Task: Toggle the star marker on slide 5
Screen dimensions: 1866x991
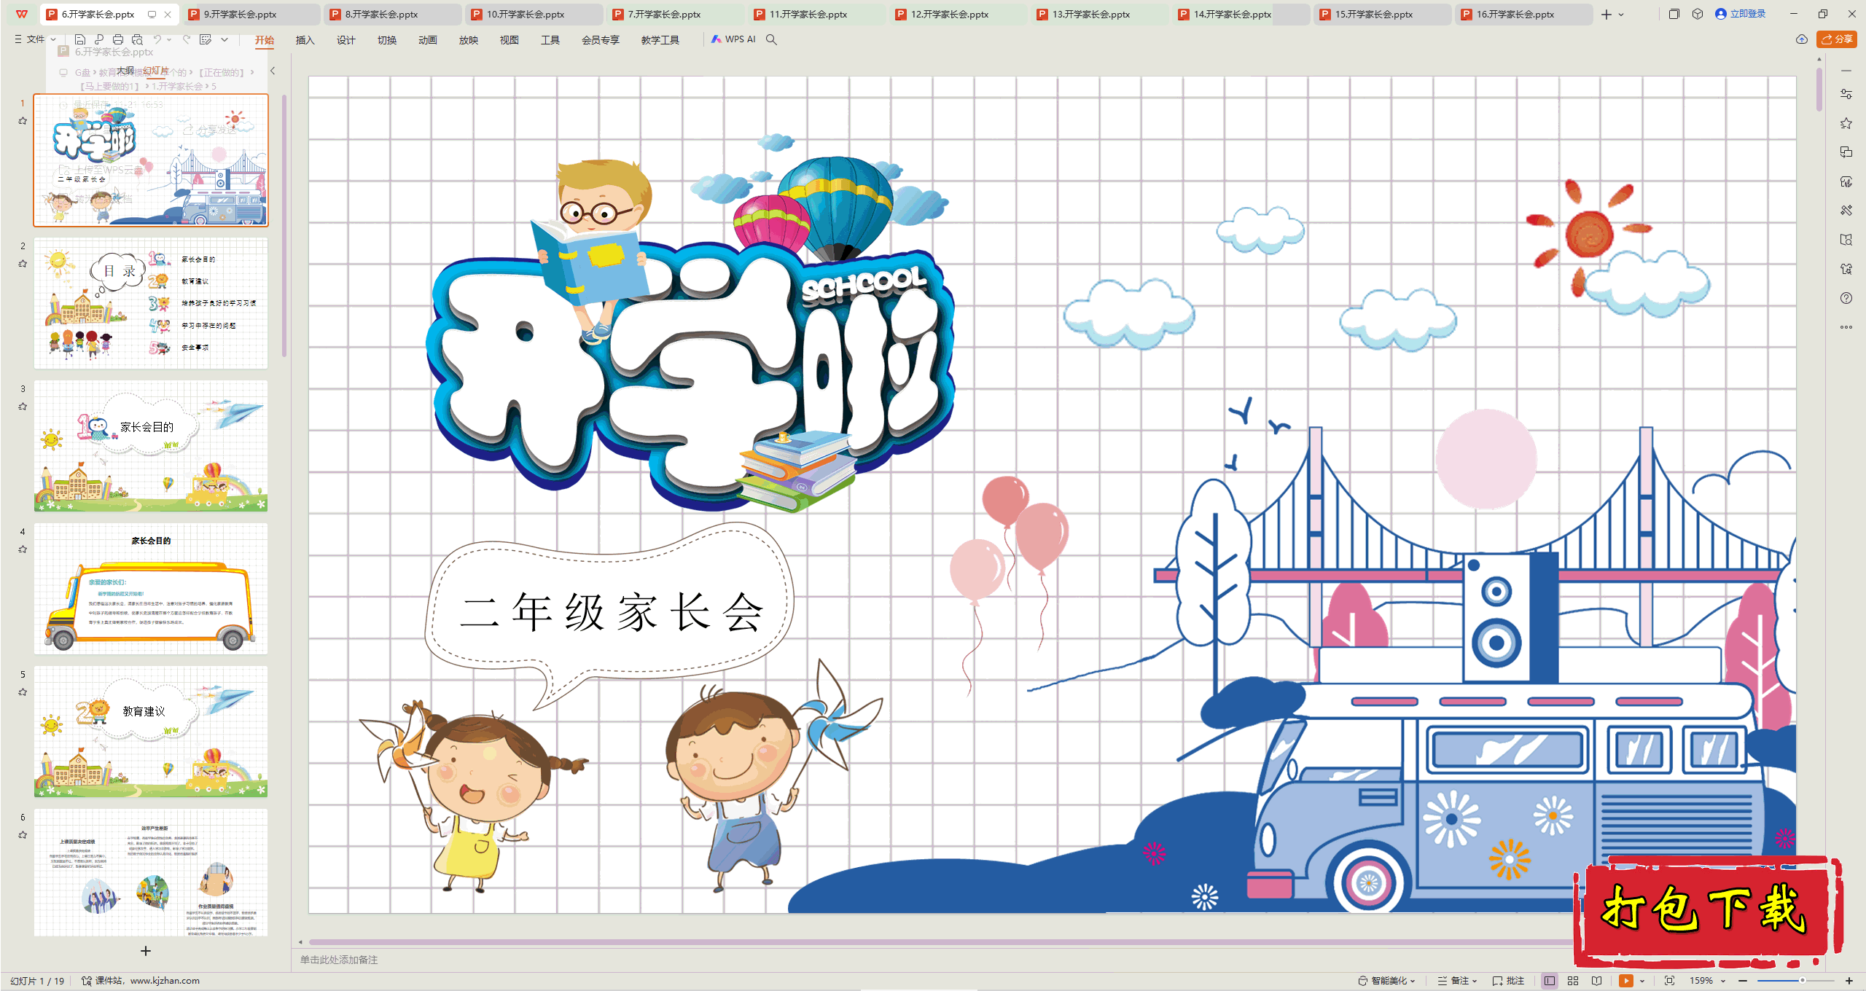Action: click(x=23, y=692)
